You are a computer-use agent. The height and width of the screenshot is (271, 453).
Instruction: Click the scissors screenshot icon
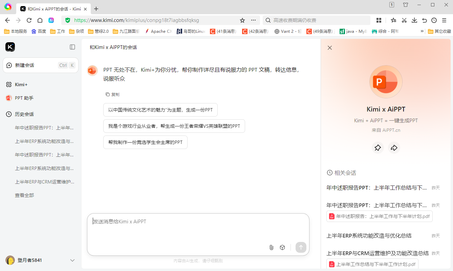[x=404, y=20]
